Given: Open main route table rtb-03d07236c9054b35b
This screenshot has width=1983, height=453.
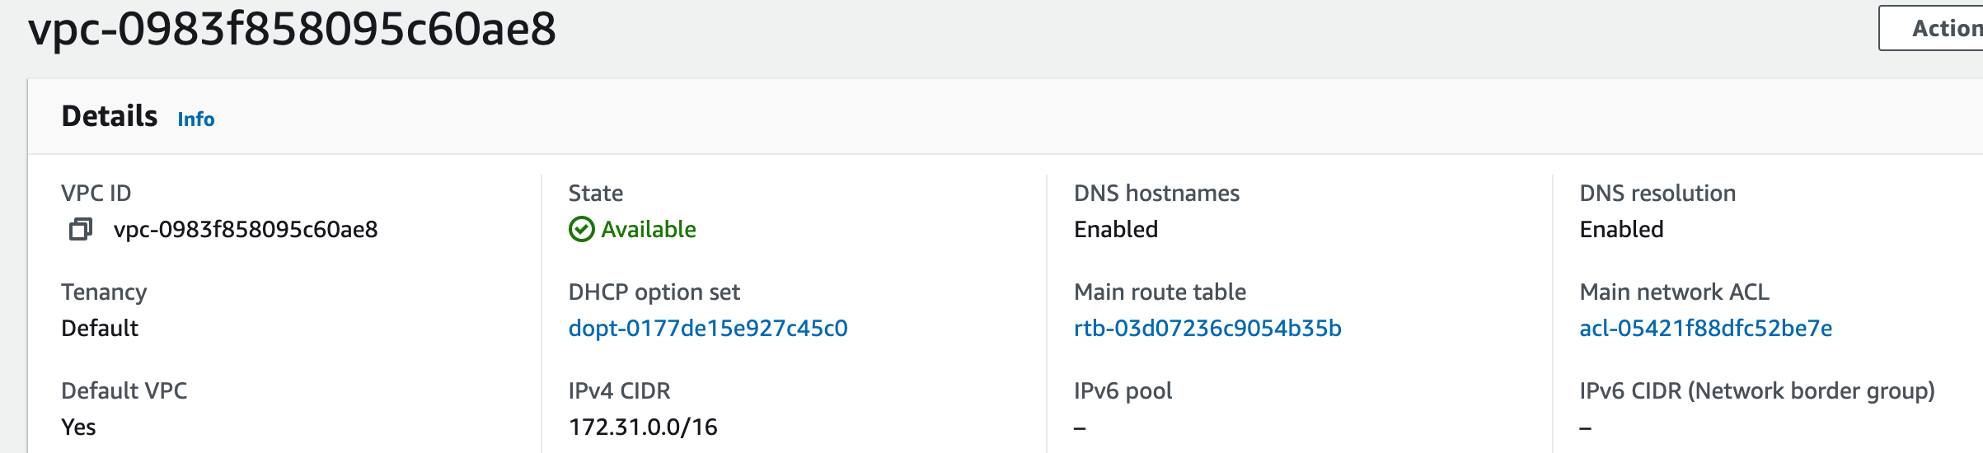Looking at the screenshot, I should (1207, 328).
